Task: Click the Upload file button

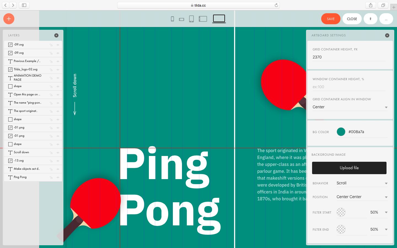Action: click(x=349, y=168)
